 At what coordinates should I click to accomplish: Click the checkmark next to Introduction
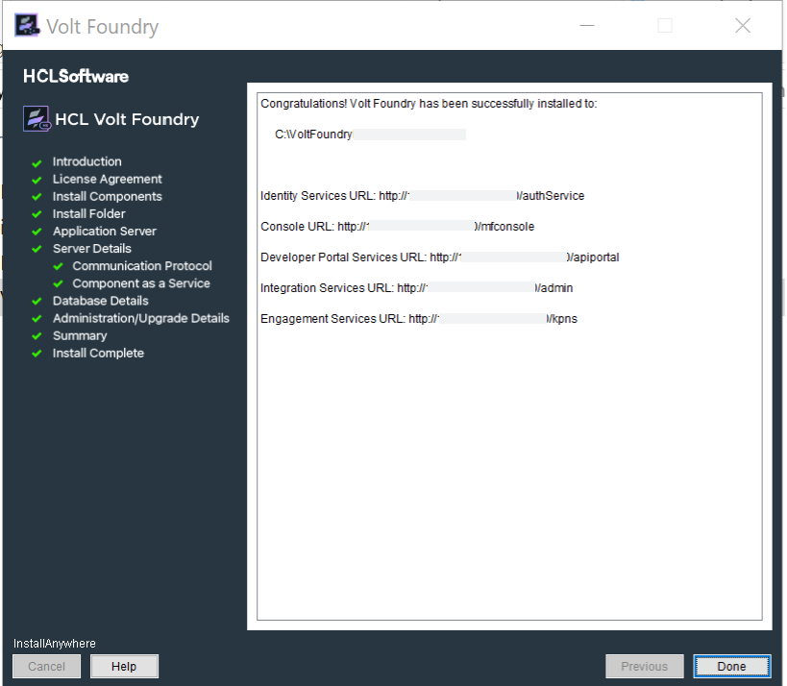click(x=37, y=163)
